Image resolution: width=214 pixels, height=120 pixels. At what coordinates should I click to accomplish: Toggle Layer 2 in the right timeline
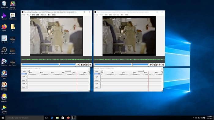pyautogui.click(x=97, y=80)
